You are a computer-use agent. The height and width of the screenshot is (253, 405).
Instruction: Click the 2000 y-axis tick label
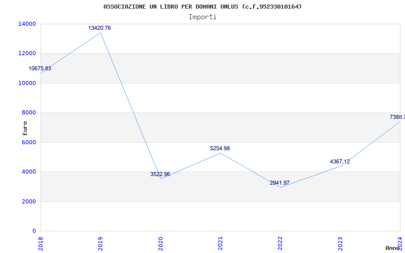(29, 201)
